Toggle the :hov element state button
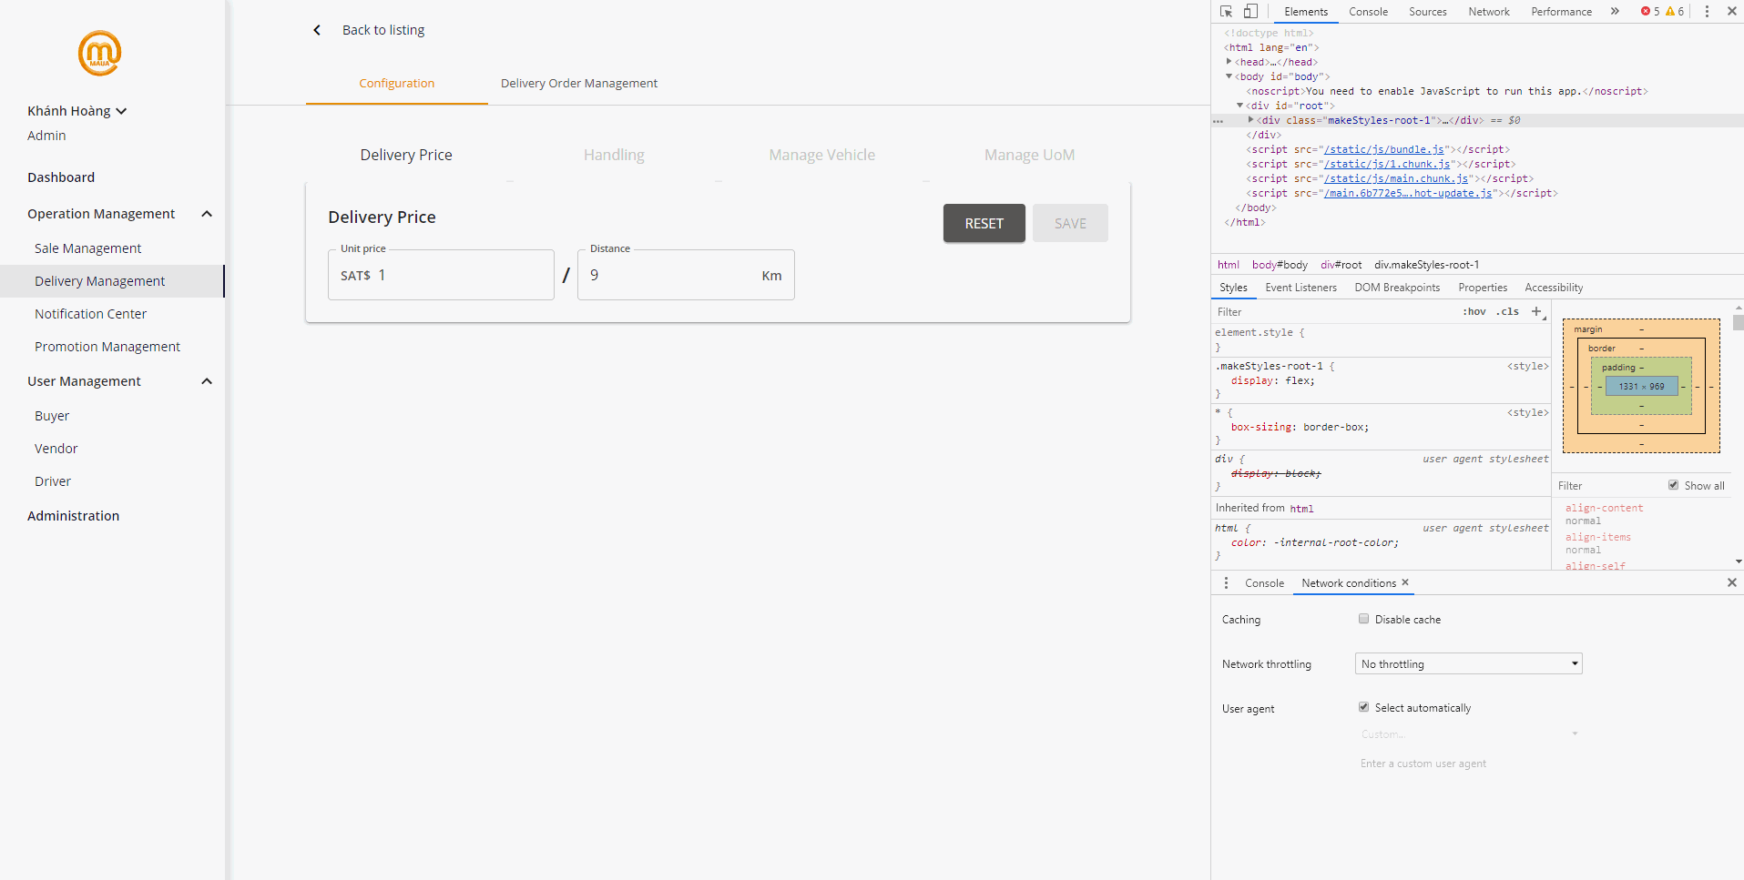 (x=1474, y=311)
